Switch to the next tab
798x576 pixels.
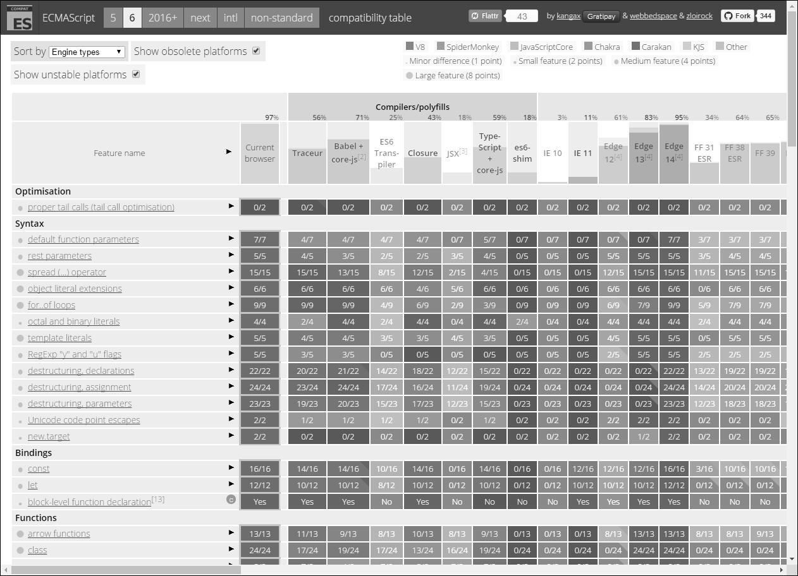(x=200, y=18)
